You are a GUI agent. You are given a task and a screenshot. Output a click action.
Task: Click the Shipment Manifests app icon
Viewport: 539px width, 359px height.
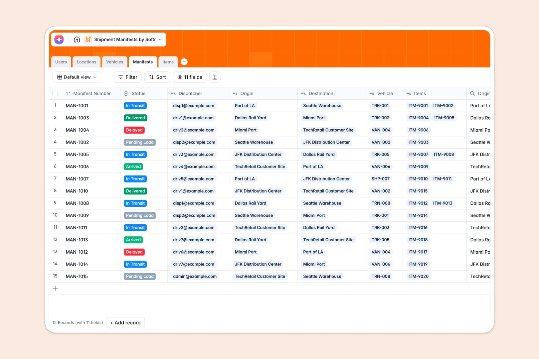pyautogui.click(x=88, y=40)
